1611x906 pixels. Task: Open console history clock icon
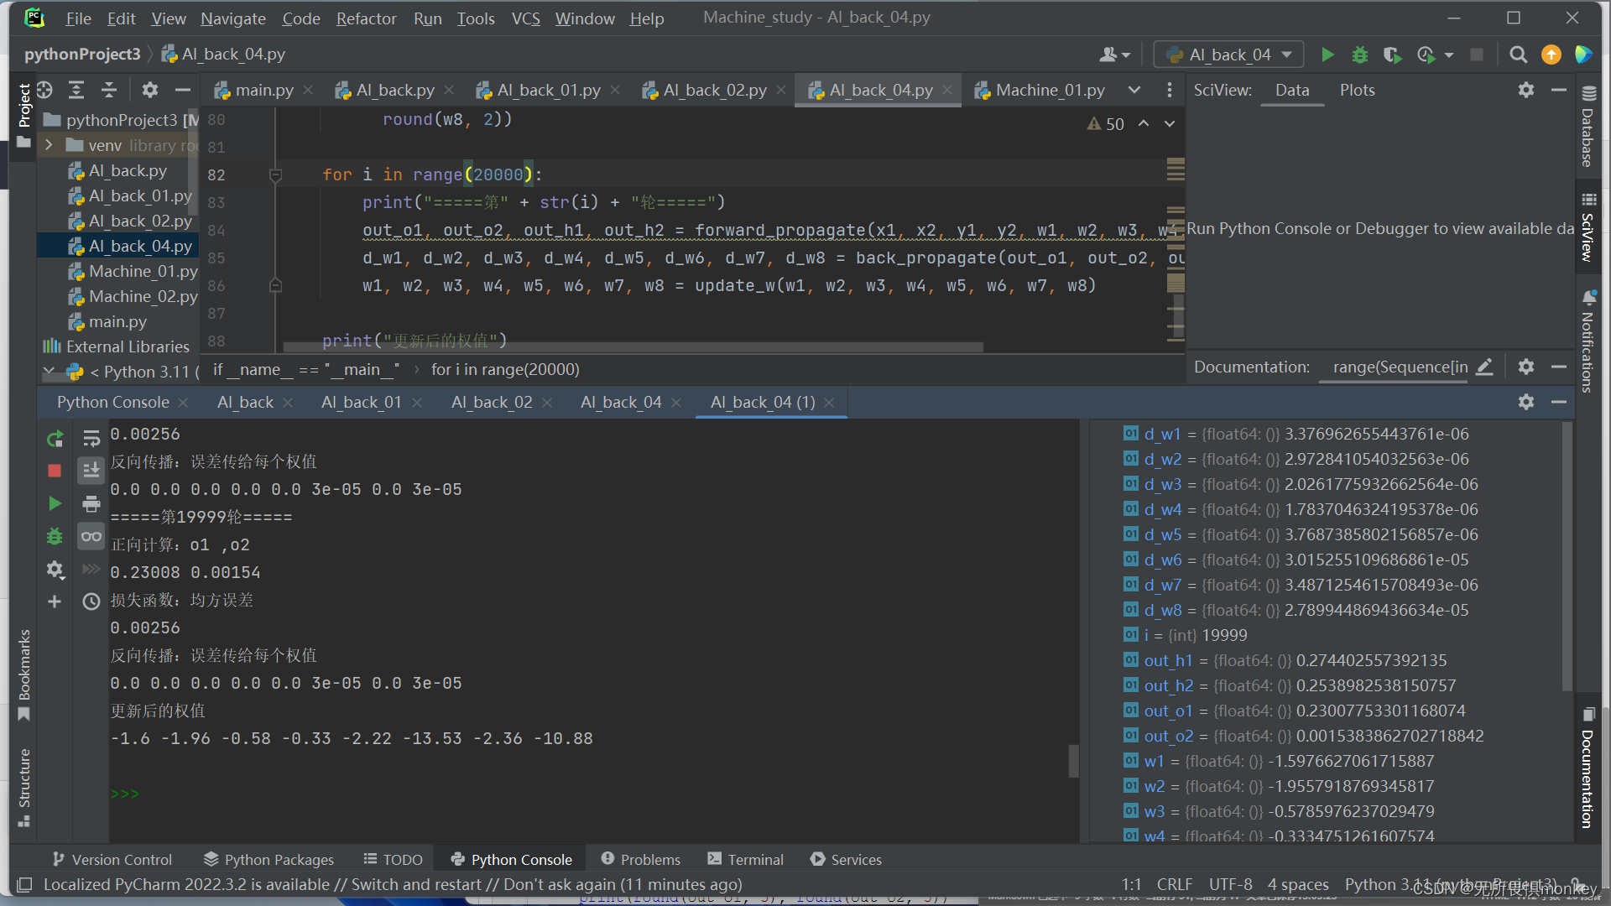91,601
